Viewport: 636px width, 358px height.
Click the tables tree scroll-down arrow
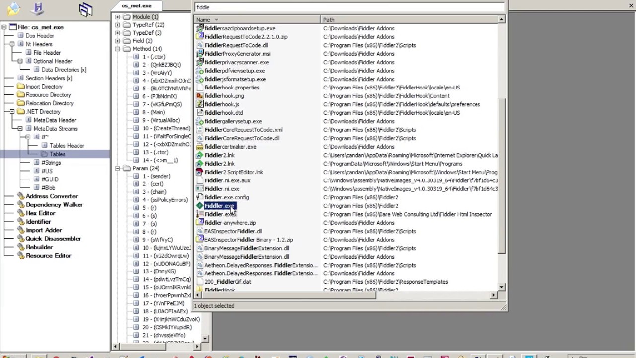click(x=205, y=339)
